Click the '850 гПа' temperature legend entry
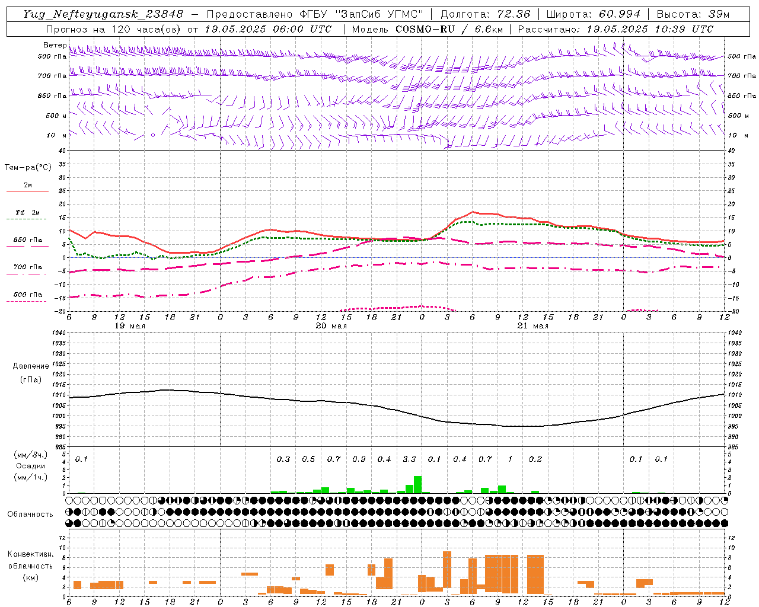The height and width of the screenshot is (607, 759). [27, 243]
